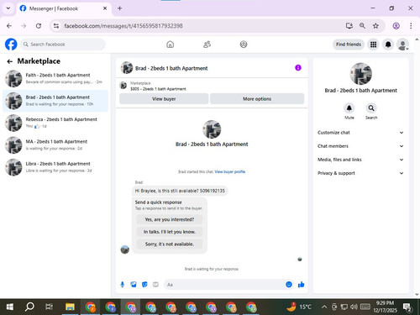The height and width of the screenshot is (315, 420).
Task: Open the emoji picker in message box
Action: 289,285
